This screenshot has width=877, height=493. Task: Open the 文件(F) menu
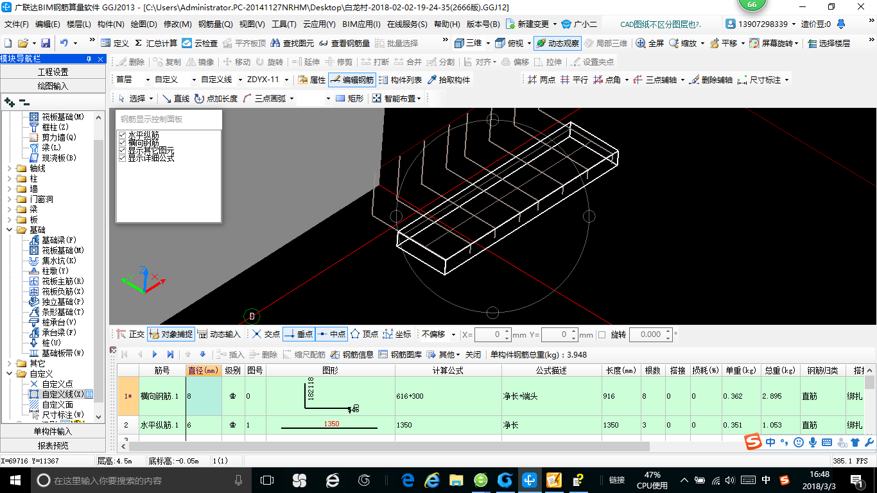[x=17, y=24]
